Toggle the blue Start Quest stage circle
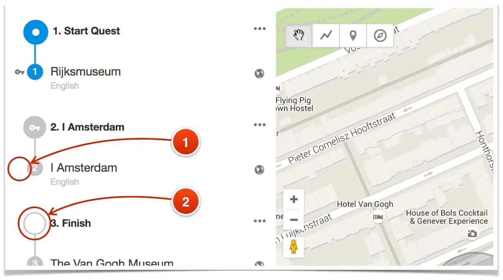Image resolution: width=503 pixels, height=280 pixels. [36, 31]
